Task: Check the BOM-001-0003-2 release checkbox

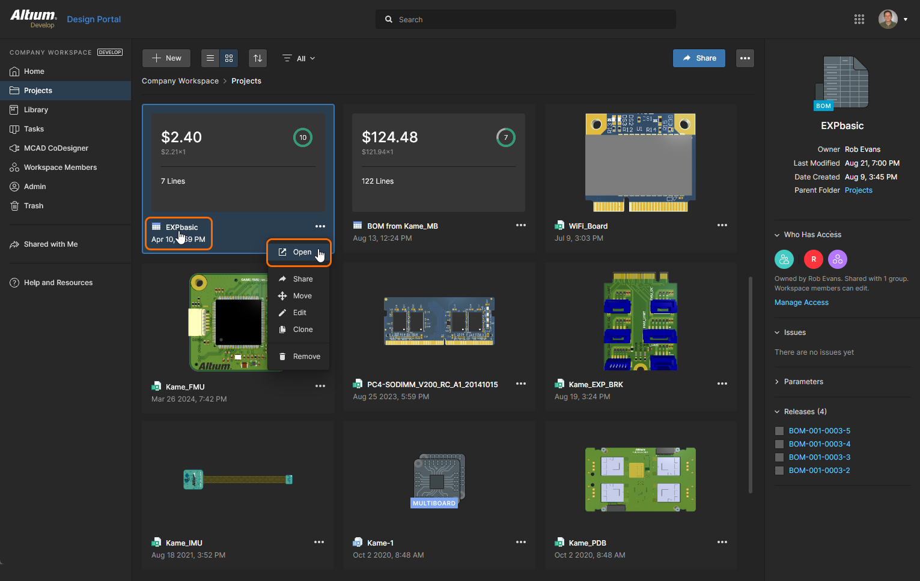Action: [x=779, y=471]
